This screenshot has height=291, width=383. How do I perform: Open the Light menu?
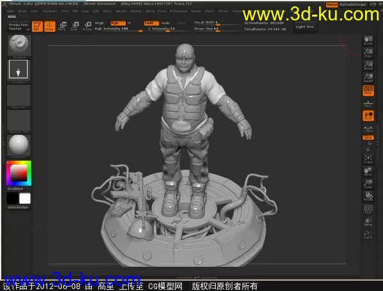(x=96, y=11)
